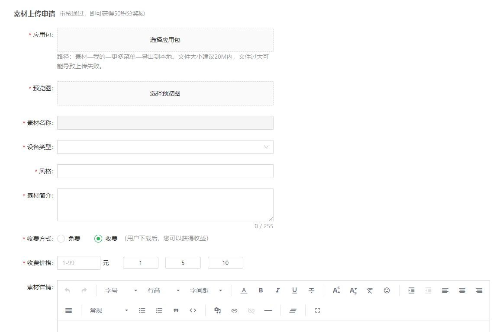Insert a numbered list
The width and height of the screenshot is (503, 332).
coord(159,310)
